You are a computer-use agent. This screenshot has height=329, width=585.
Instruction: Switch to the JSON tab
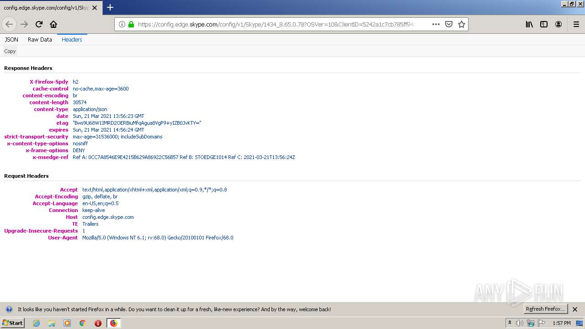pos(11,40)
